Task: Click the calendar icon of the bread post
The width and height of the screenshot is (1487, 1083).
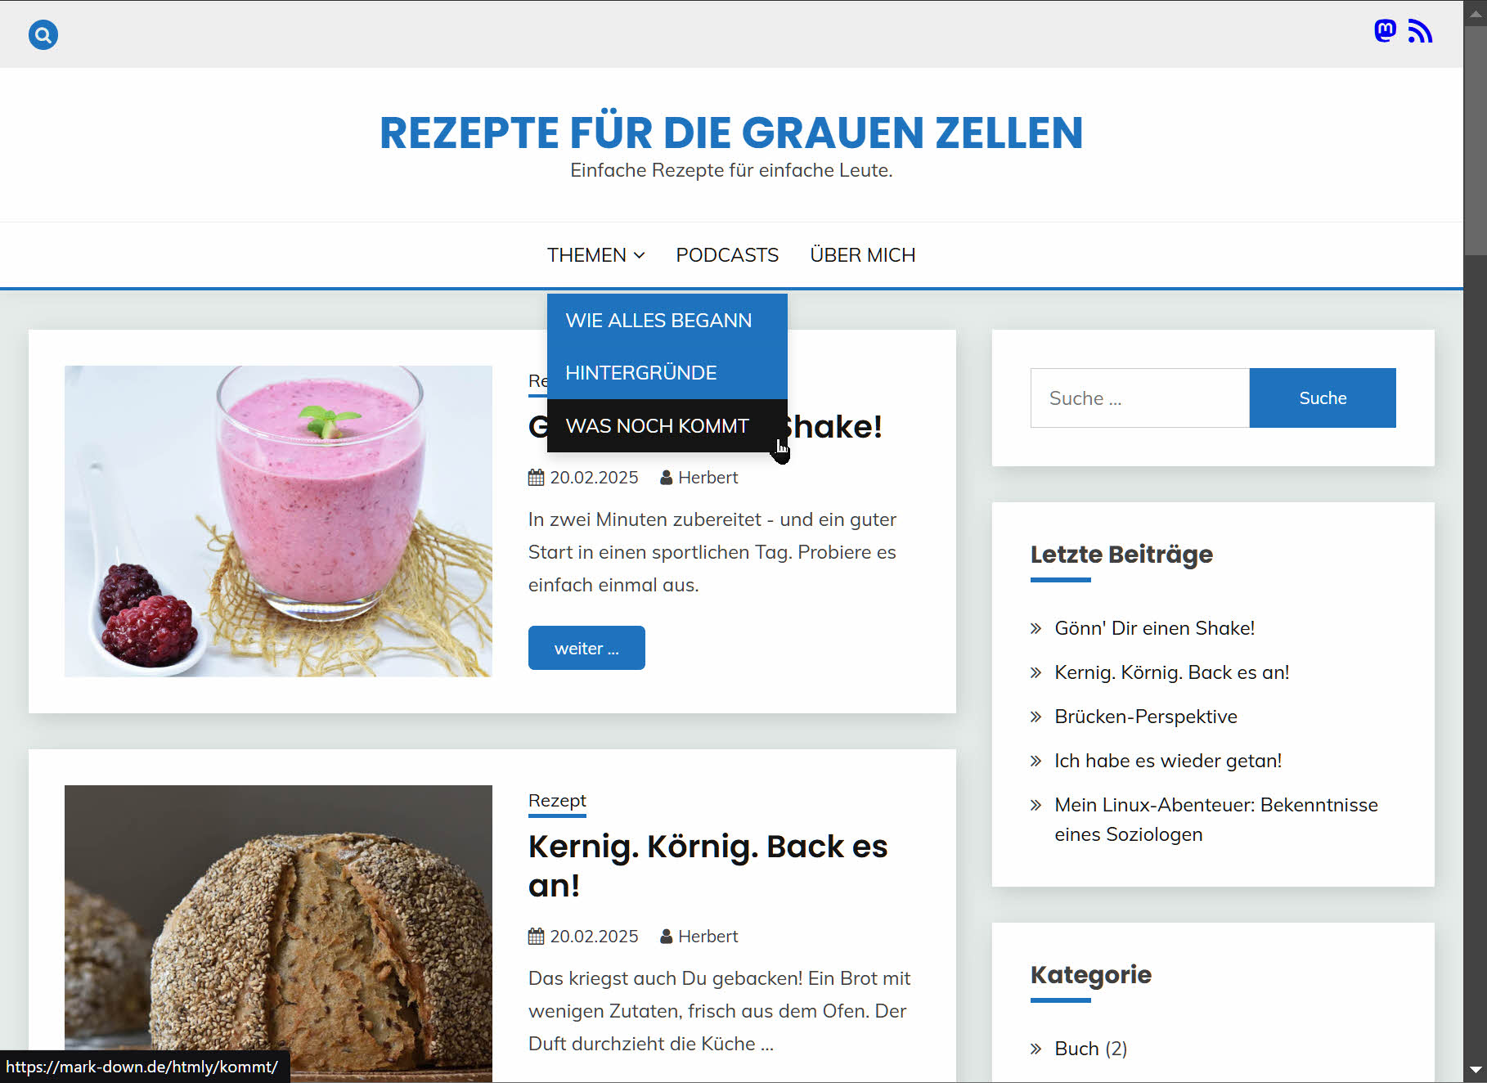Action: click(x=536, y=936)
